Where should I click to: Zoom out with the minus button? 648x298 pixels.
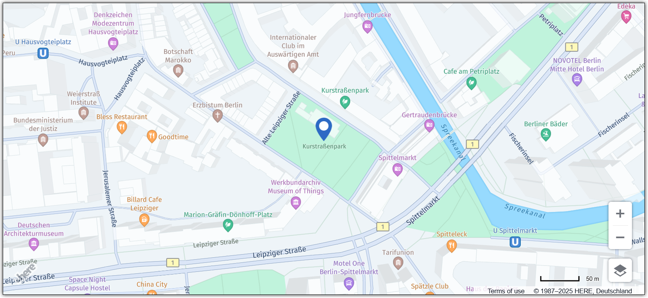point(620,237)
